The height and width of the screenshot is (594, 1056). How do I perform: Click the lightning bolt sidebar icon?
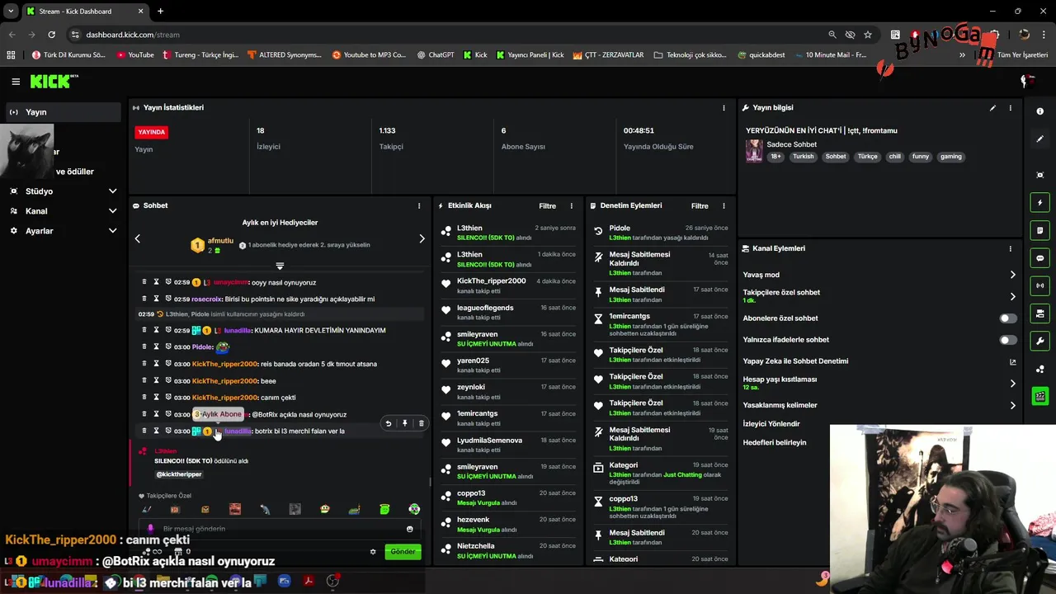pyautogui.click(x=1040, y=203)
